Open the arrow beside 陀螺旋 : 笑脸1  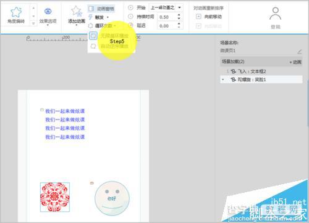click(223, 79)
